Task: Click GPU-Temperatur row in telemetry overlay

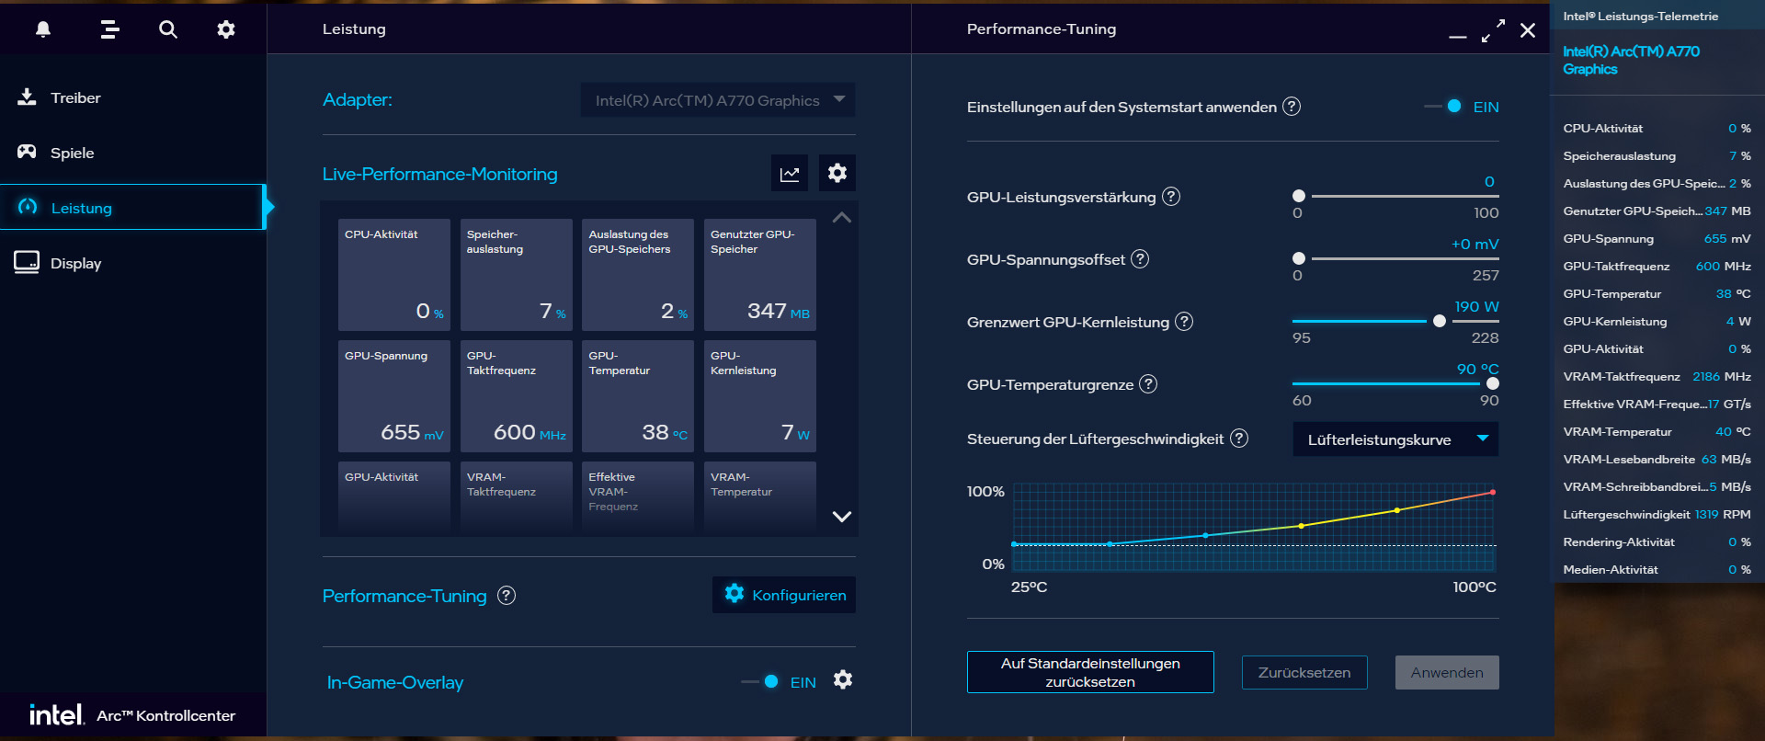Action: pos(1657,294)
